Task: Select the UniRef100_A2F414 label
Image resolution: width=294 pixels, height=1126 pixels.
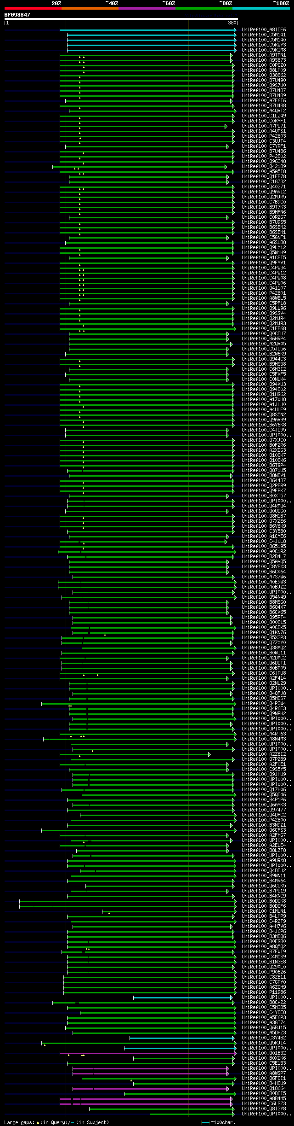Action: pos(264,678)
